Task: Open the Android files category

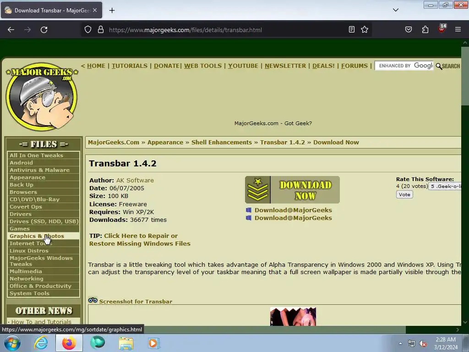Action: 44,163
